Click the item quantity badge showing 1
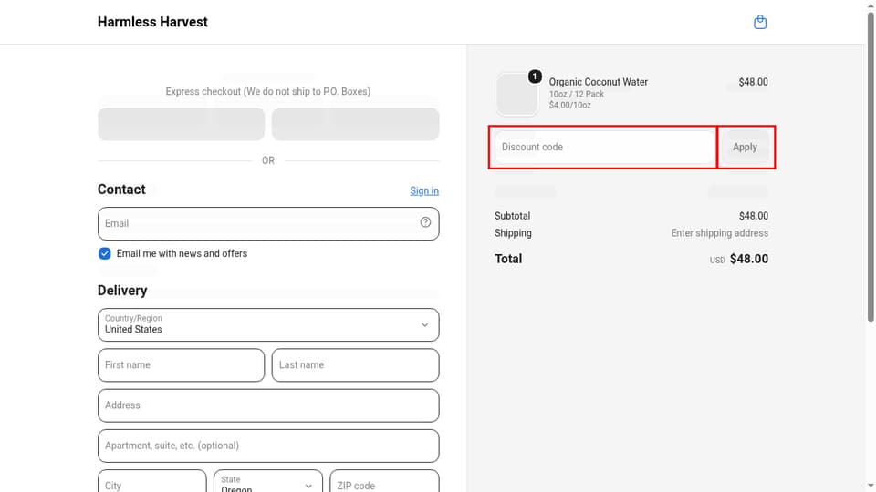Image resolution: width=876 pixels, height=492 pixels. pos(535,77)
